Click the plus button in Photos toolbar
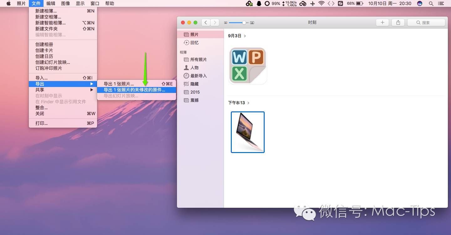This screenshot has height=235, width=451. click(x=382, y=23)
